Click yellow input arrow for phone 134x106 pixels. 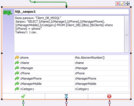(x=17, y=58)
